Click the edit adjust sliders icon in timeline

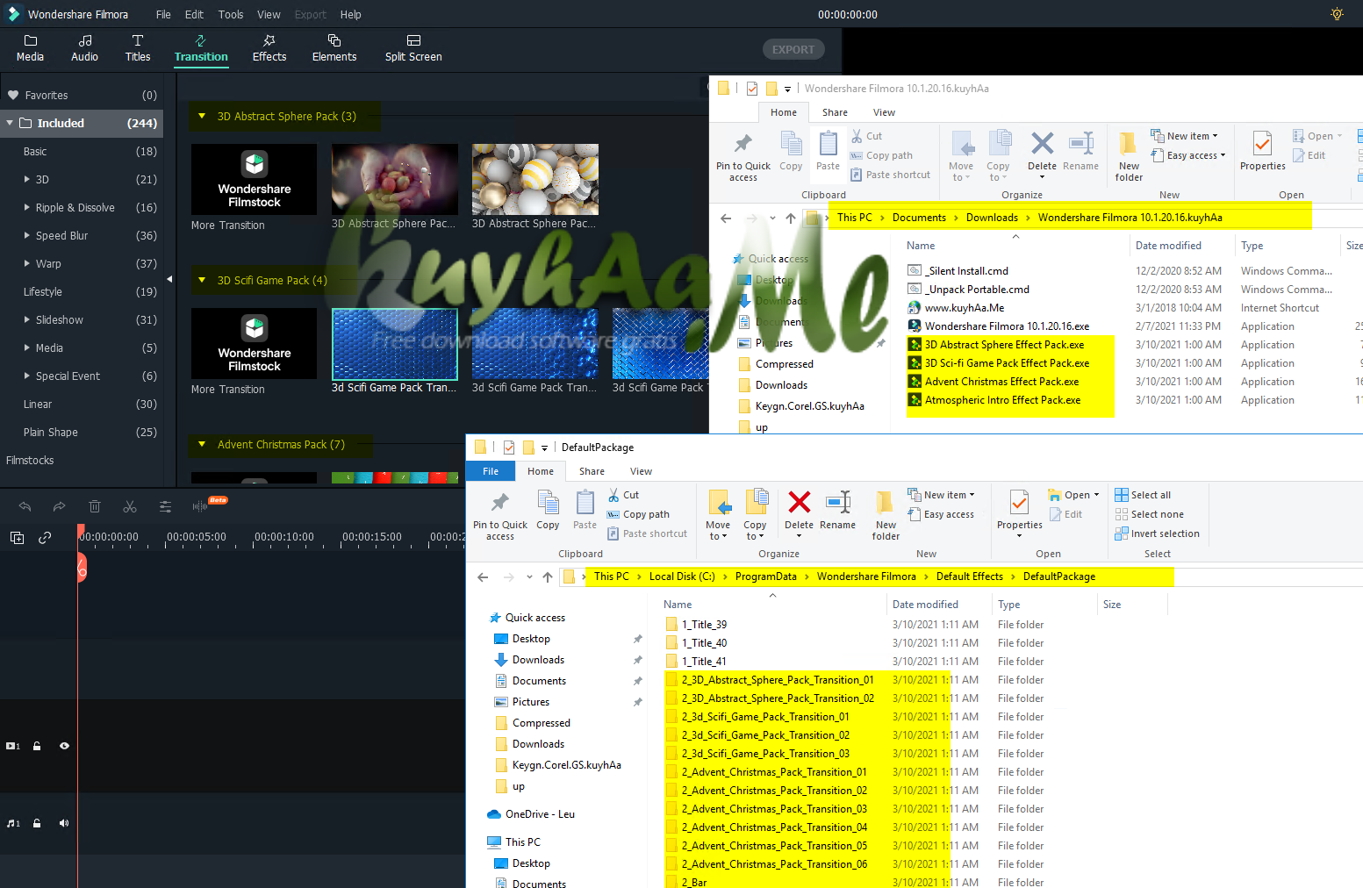click(x=165, y=506)
